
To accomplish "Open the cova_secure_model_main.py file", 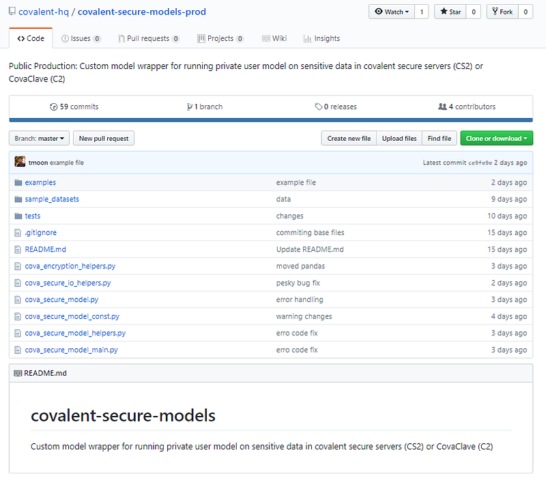I will coord(71,350).
